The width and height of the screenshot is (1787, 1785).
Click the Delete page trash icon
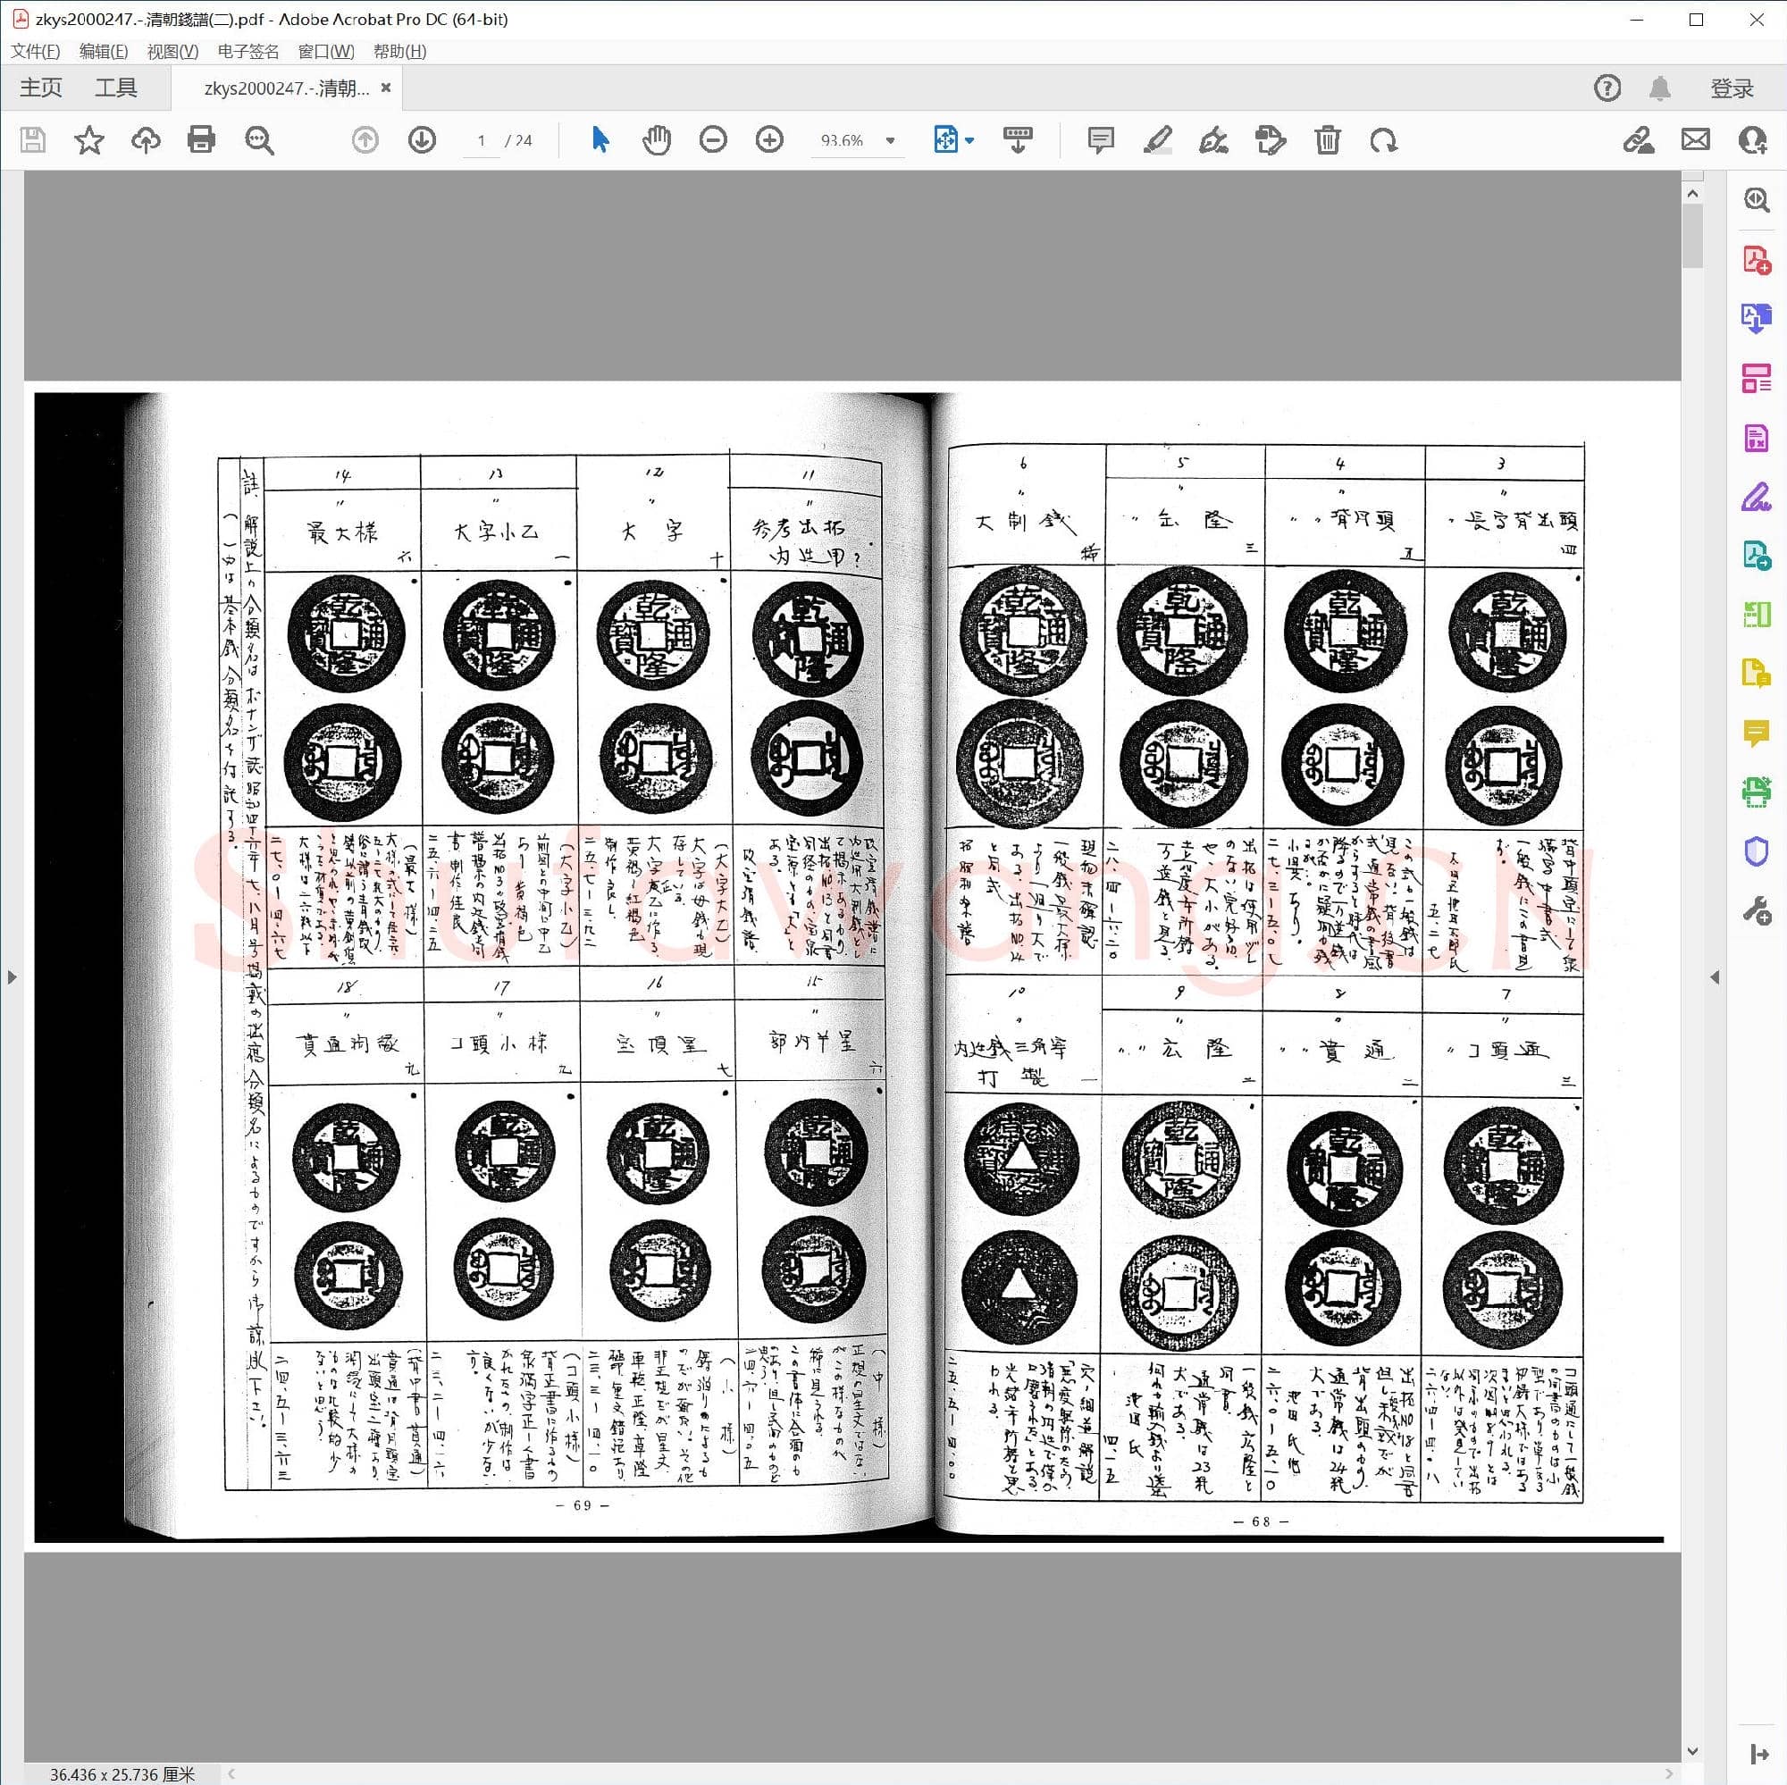pos(1326,139)
